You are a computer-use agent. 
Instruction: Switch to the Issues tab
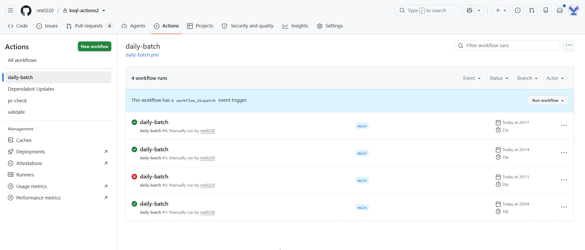pos(47,26)
